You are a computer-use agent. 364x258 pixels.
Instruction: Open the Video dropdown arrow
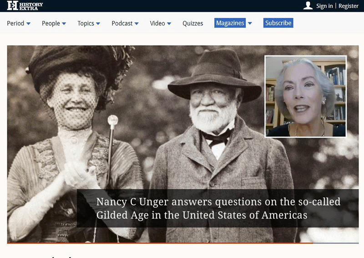[x=169, y=24]
